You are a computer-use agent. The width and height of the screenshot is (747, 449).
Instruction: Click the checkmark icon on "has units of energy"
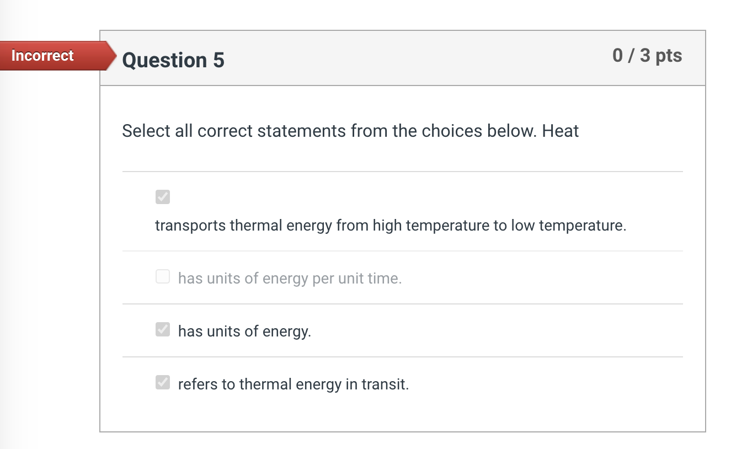[x=162, y=329]
